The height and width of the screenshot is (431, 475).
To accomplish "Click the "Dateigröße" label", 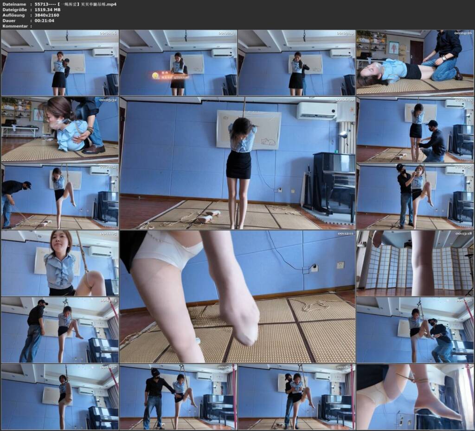I will tap(14, 10).
